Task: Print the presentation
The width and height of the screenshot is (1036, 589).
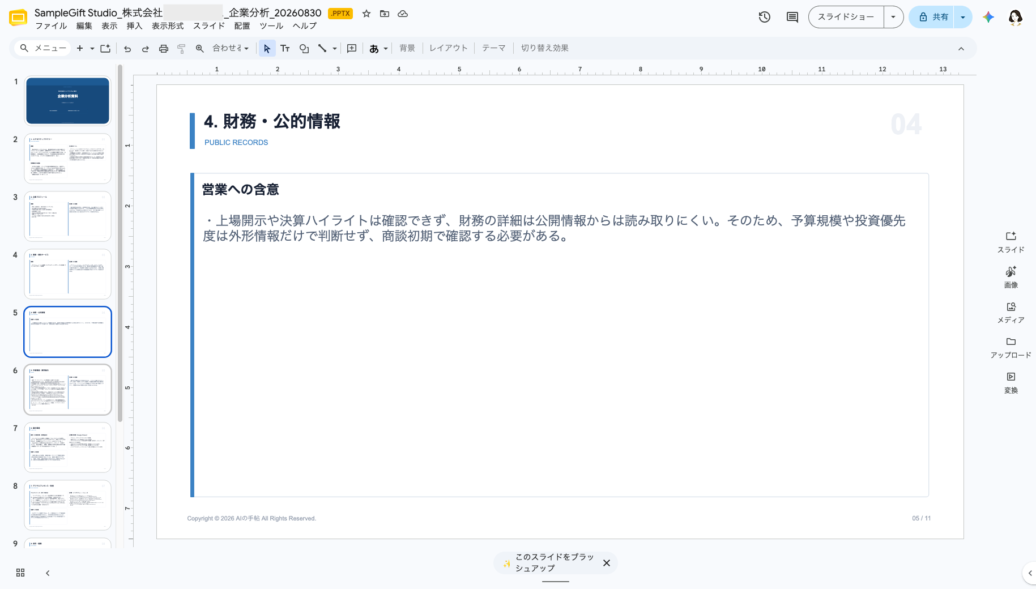Action: 164,49
